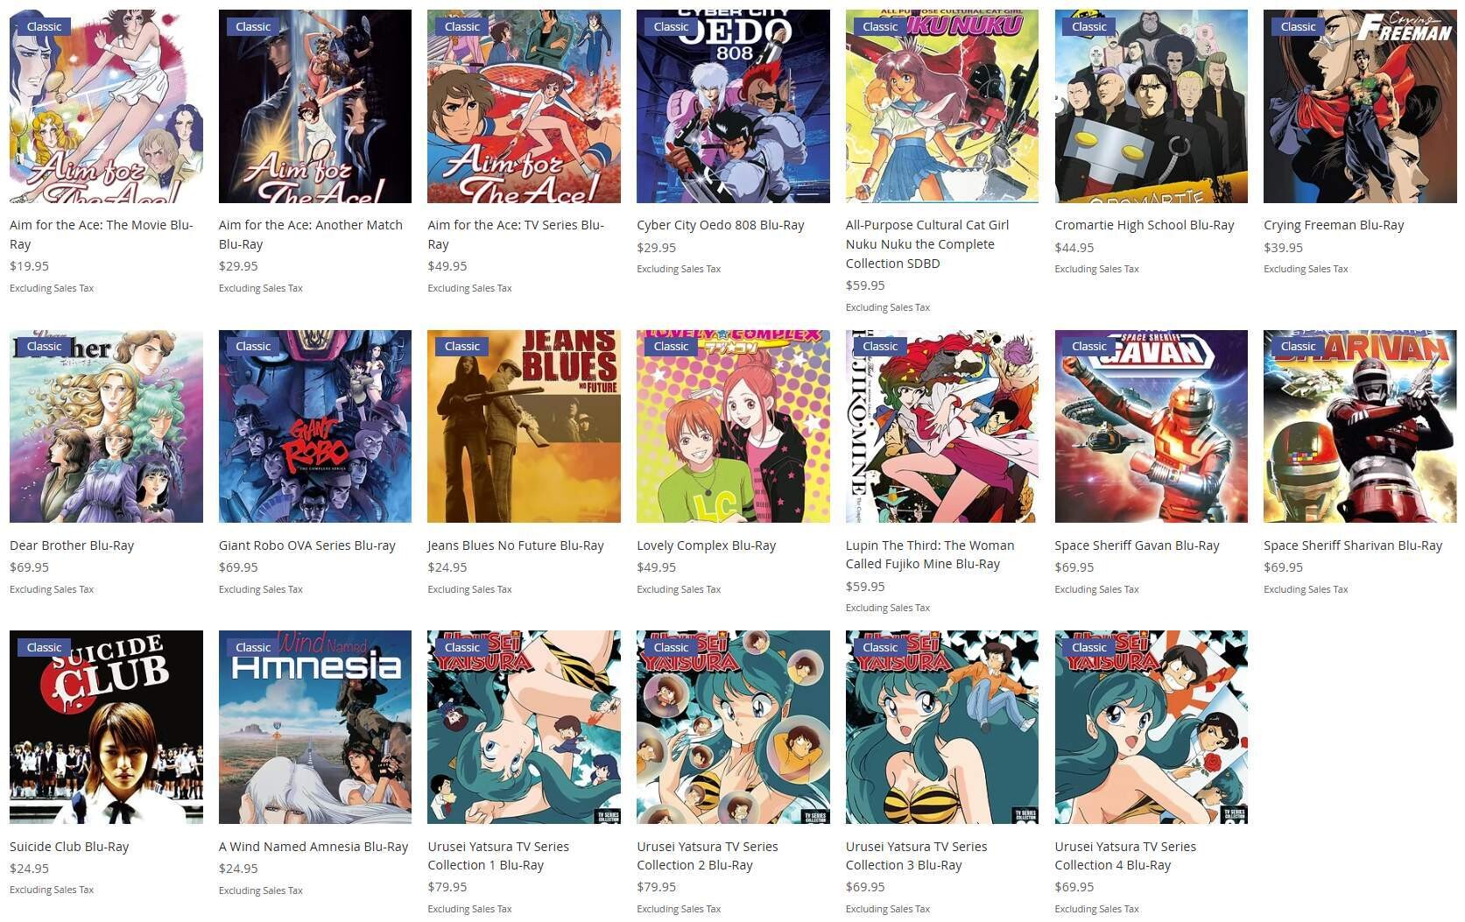Click the Urusei Yatsura Collection 3 cover image
Image resolution: width=1465 pixels, height=922 pixels.
coord(942,727)
